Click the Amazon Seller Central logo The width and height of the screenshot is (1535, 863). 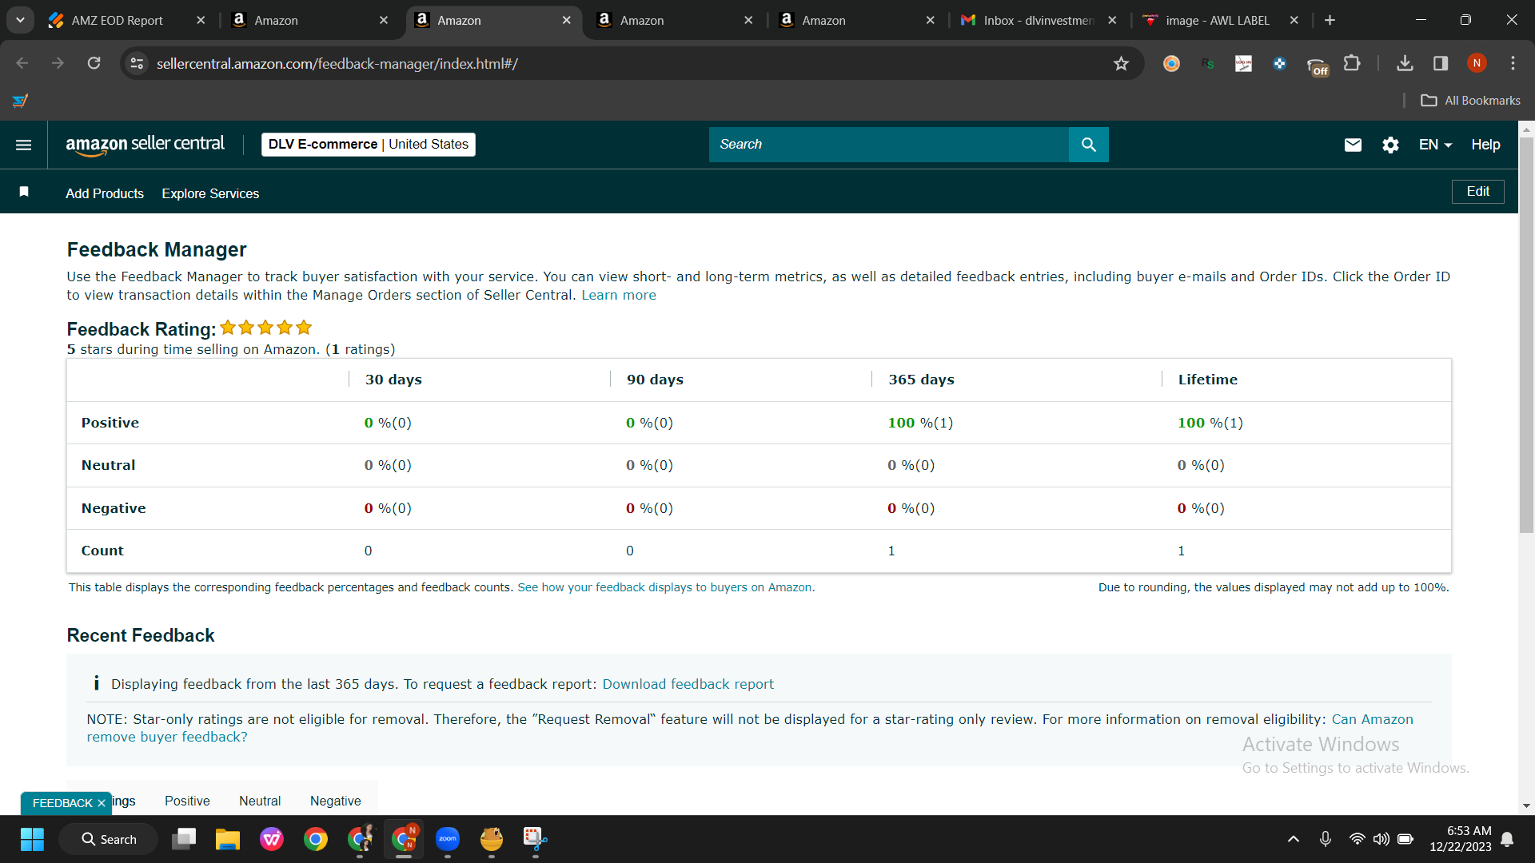click(x=145, y=145)
